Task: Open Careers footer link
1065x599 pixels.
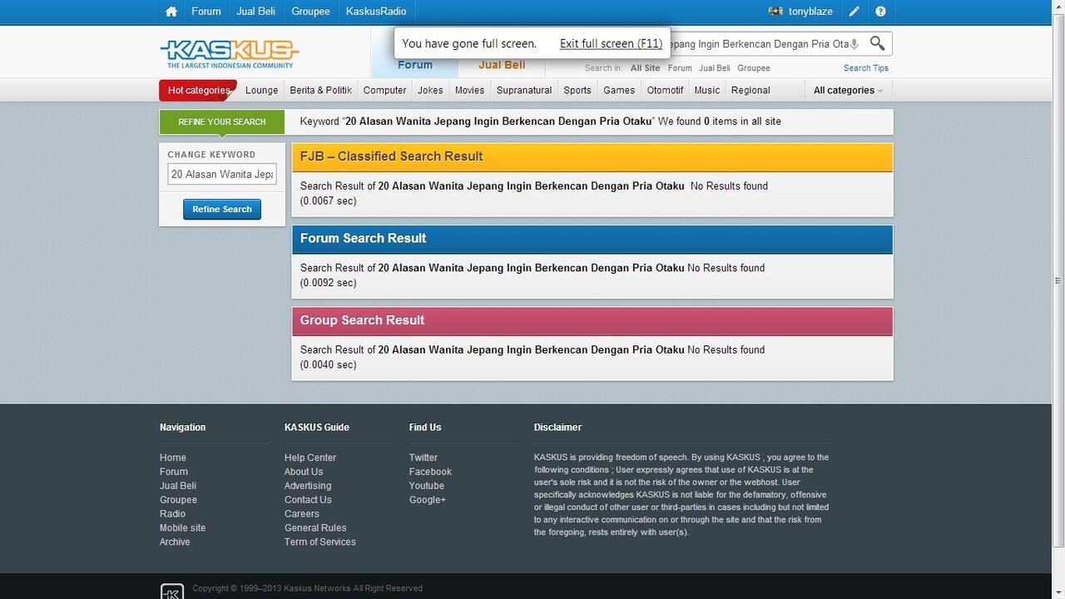Action: (302, 514)
